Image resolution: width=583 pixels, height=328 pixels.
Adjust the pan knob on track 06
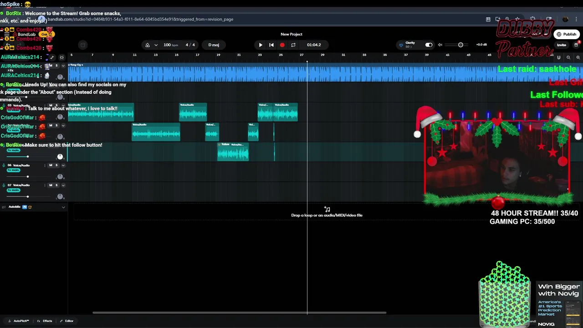(x=60, y=177)
